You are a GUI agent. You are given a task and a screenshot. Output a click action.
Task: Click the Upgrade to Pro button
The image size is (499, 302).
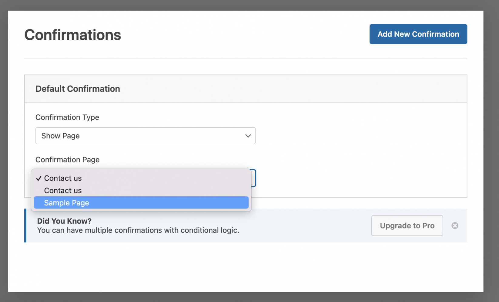pyautogui.click(x=407, y=225)
